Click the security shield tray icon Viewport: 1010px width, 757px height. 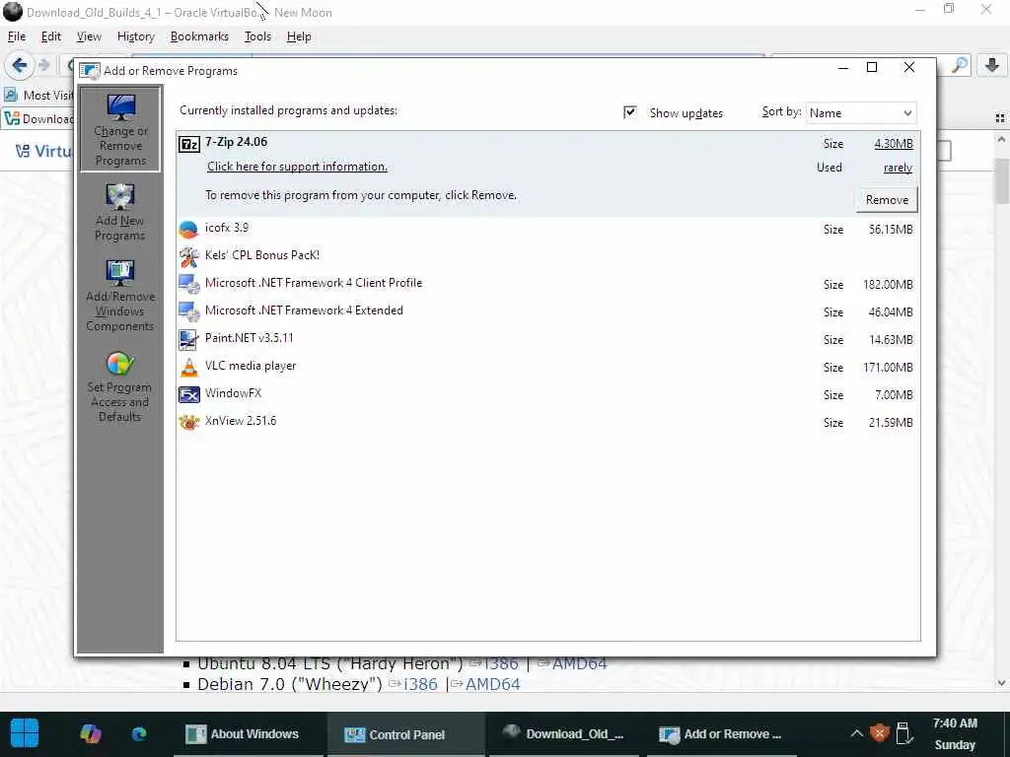879,733
